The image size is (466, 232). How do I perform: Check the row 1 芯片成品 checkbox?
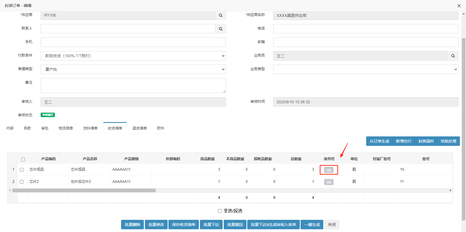click(22, 170)
